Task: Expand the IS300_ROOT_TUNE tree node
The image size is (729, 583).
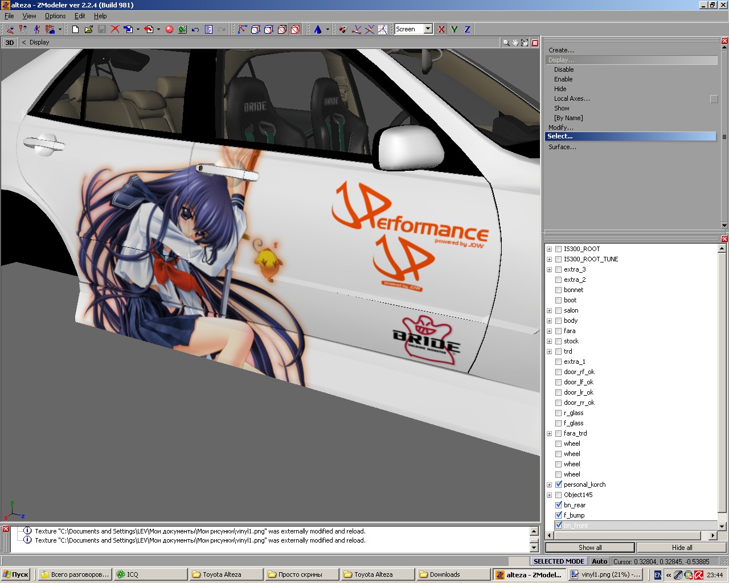Action: pos(549,259)
